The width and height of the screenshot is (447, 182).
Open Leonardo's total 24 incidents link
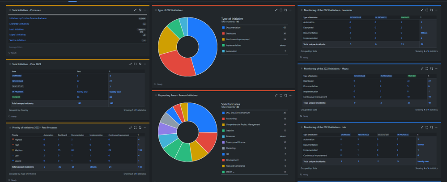(421, 44)
